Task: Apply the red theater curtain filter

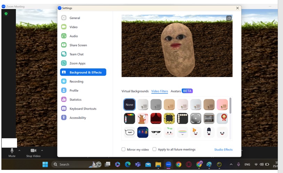Action: pyautogui.click(x=156, y=118)
